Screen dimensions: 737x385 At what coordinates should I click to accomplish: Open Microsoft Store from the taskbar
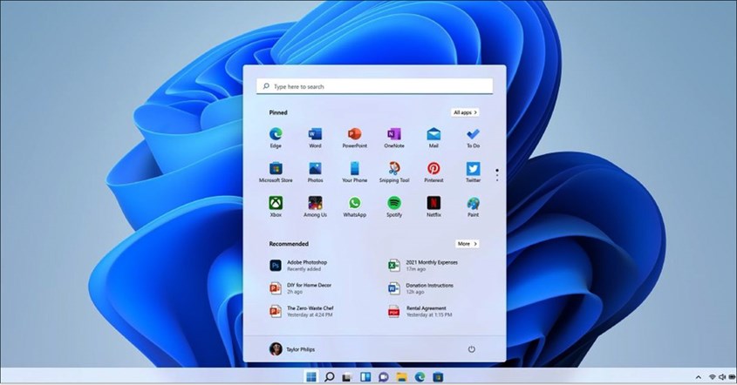pos(438,376)
